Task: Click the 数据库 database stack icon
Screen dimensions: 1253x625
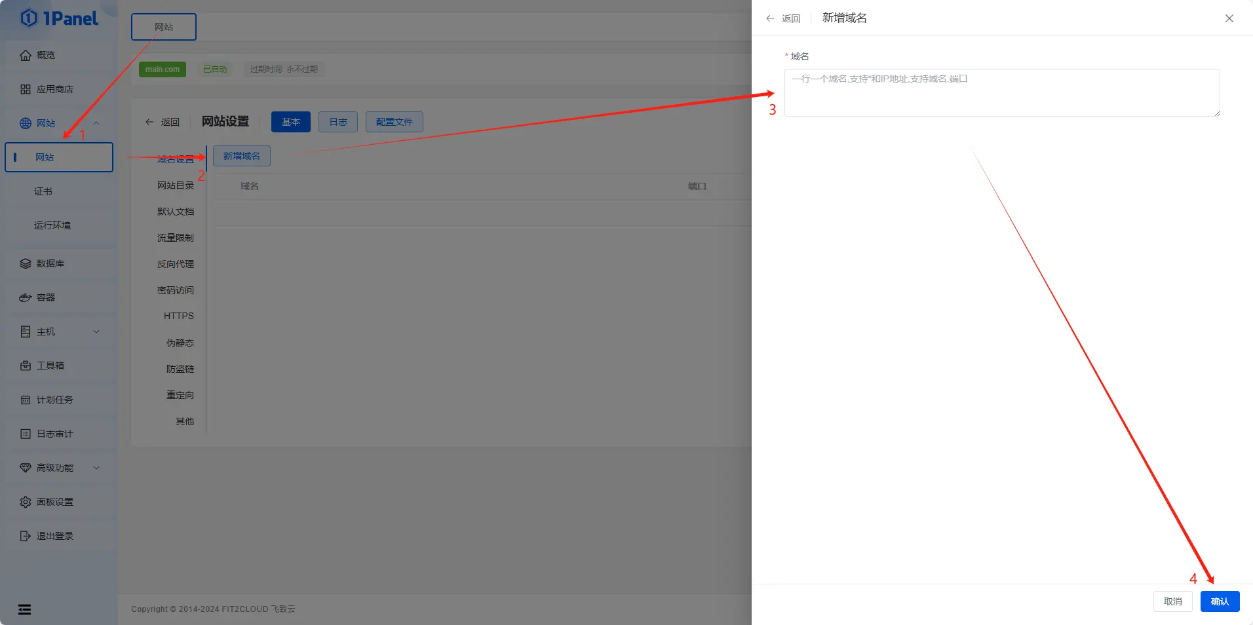Action: click(26, 263)
